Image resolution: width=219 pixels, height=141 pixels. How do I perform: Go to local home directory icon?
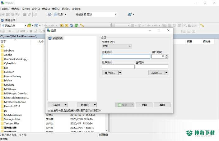pyautogui.click(x=71, y=25)
